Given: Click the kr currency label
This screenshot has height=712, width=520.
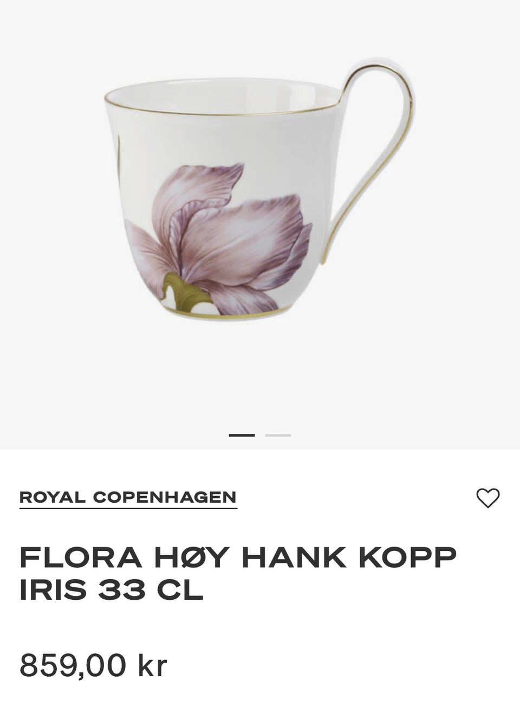Looking at the screenshot, I should [x=152, y=665].
